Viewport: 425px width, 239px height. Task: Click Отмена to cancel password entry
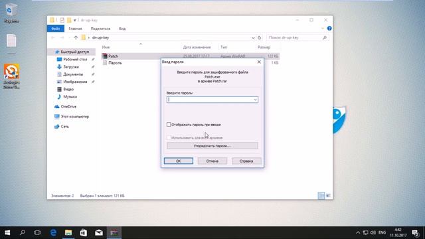tap(212, 161)
